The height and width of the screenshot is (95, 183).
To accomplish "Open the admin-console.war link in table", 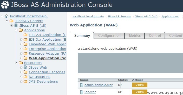I will point(99,85).
